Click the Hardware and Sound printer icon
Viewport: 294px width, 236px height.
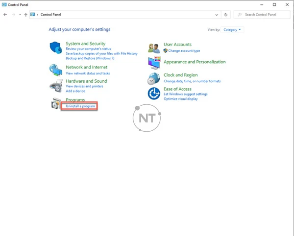pos(56,86)
